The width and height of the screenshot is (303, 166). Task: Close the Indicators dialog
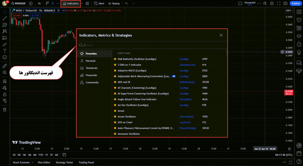(x=221, y=35)
